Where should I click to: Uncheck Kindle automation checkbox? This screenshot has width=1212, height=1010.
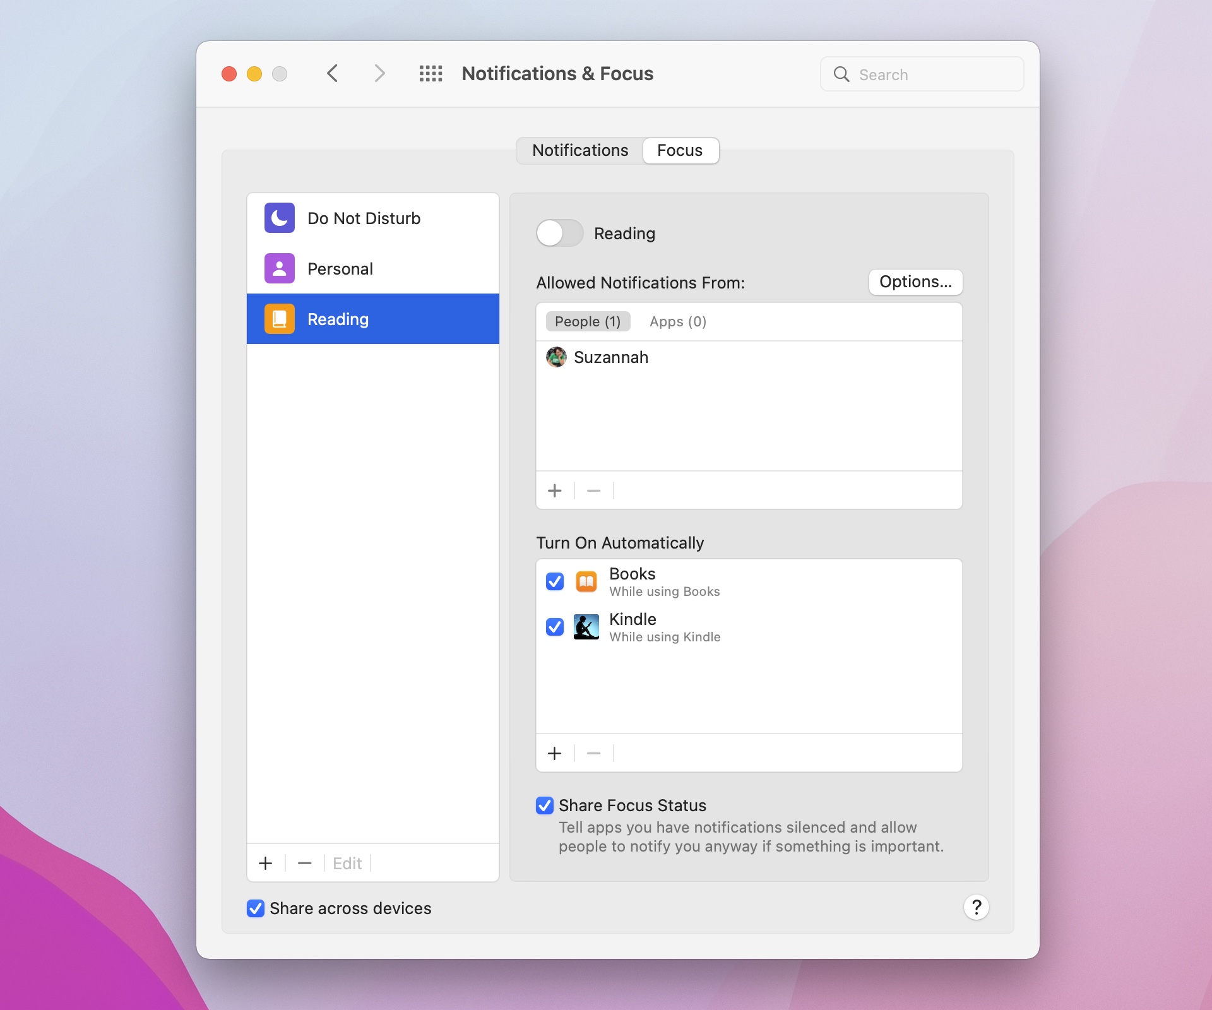point(555,627)
